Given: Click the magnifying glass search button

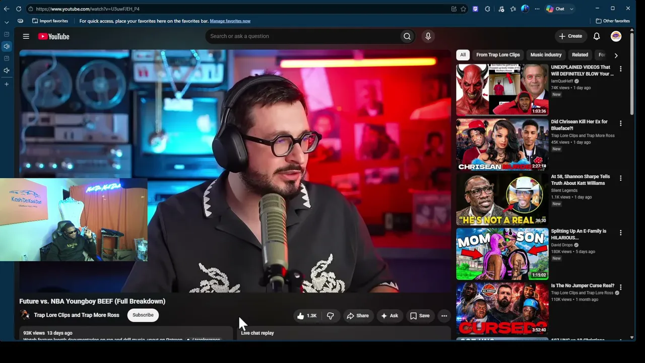Looking at the screenshot, I should pos(407,36).
